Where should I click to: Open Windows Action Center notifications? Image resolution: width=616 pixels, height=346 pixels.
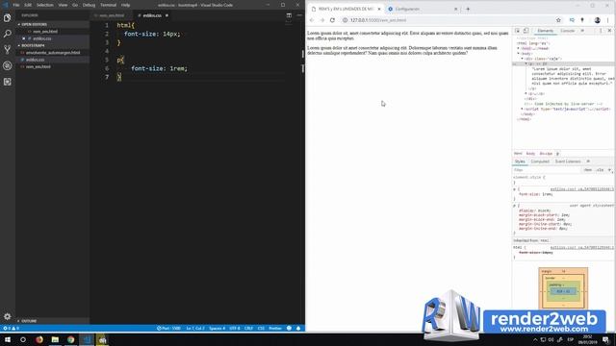[605, 339]
